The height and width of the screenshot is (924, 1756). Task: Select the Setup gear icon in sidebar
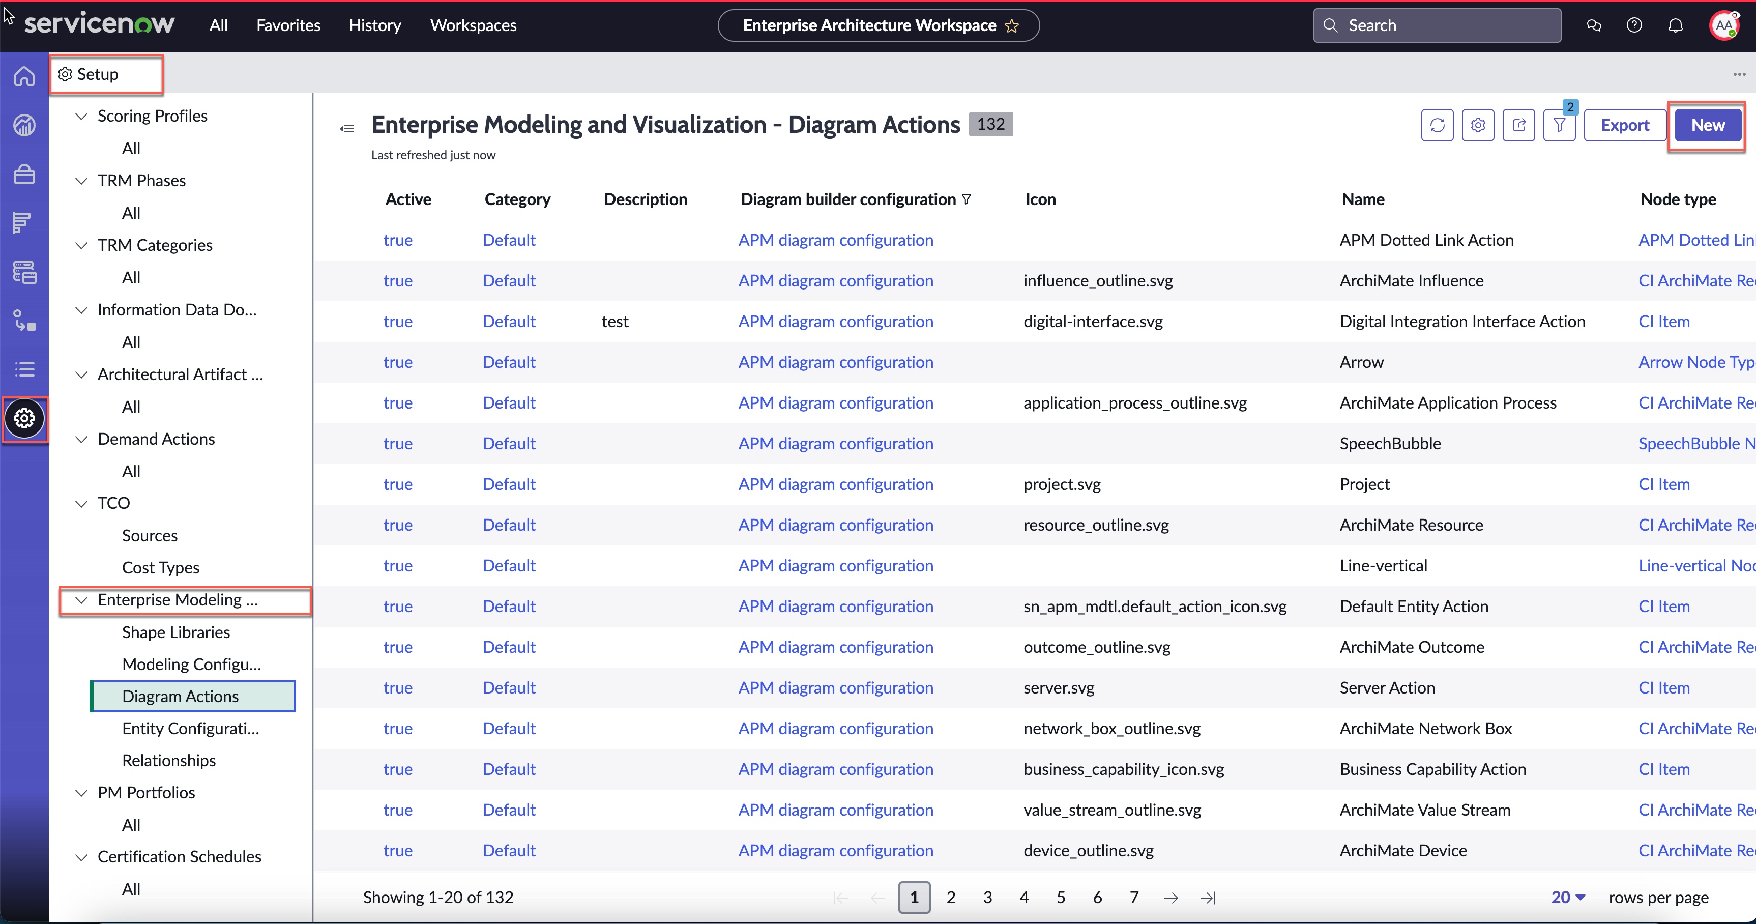(x=24, y=418)
